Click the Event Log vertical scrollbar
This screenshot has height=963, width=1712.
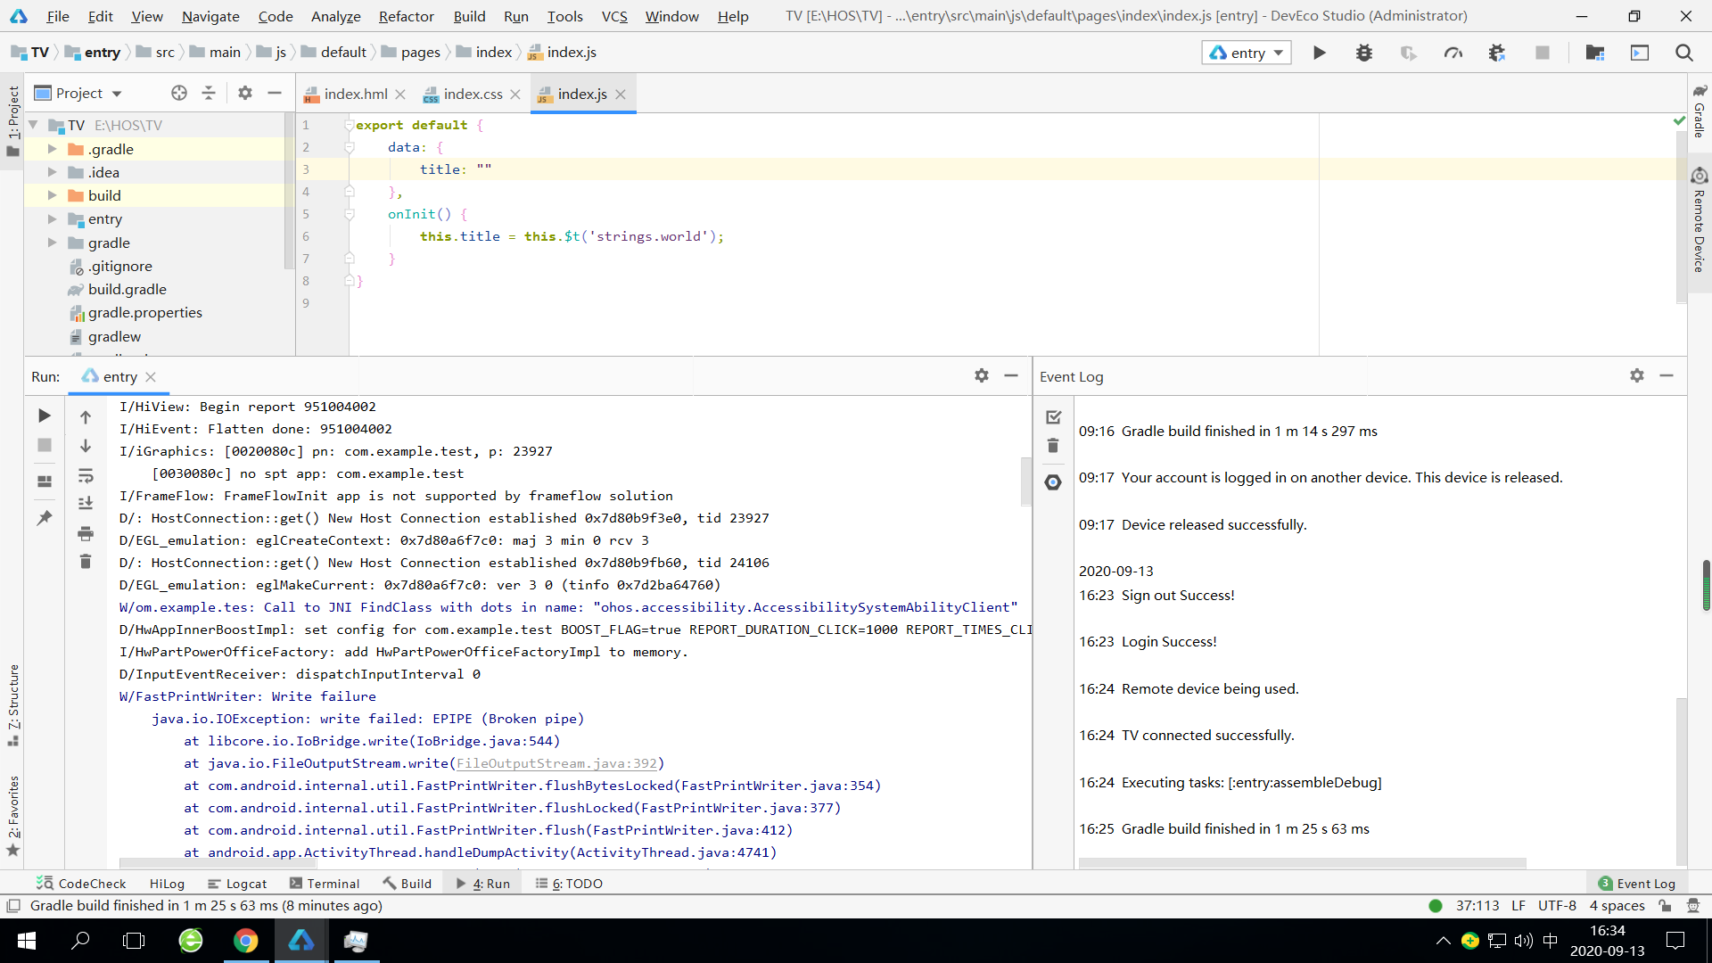(x=1682, y=781)
